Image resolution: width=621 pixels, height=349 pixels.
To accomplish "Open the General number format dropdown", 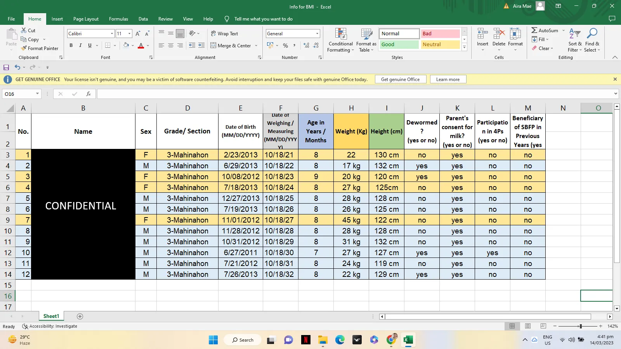I will tap(317, 34).
